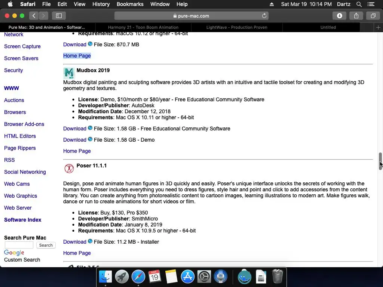
Task: Toggle the Safari sidebar button
Action: [x=59, y=16]
